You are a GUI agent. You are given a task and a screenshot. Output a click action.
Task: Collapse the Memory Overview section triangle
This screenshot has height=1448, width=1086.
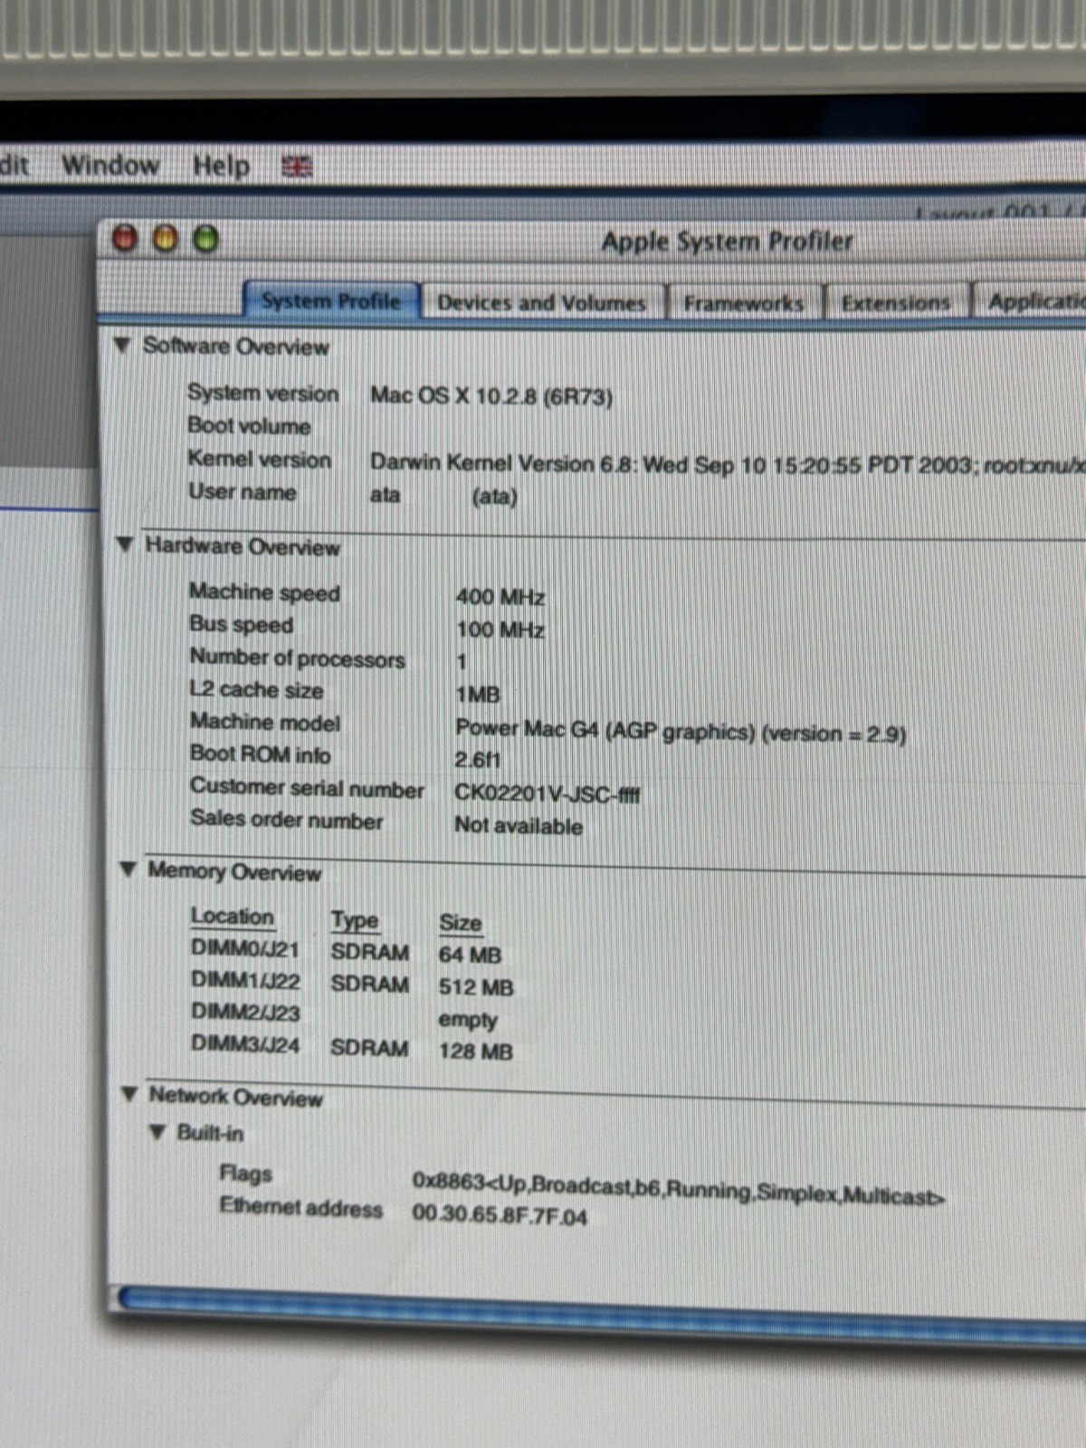click(129, 869)
